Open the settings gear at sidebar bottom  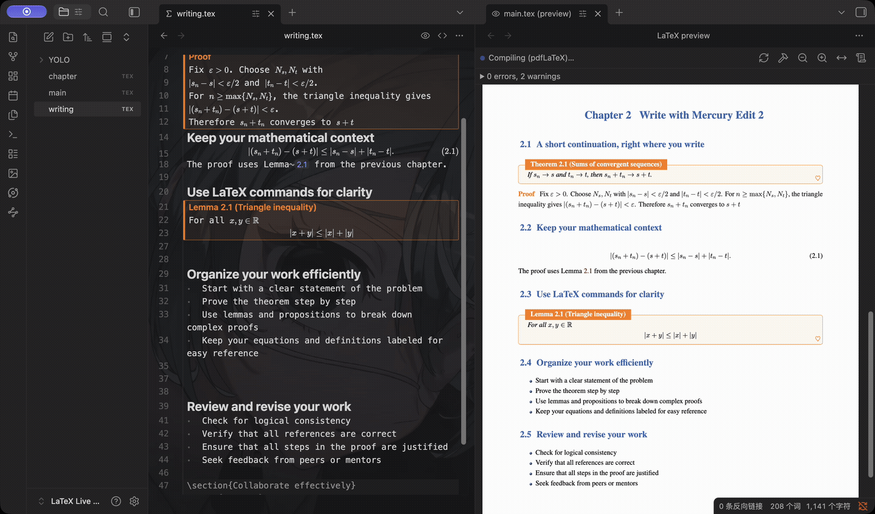coord(134,501)
